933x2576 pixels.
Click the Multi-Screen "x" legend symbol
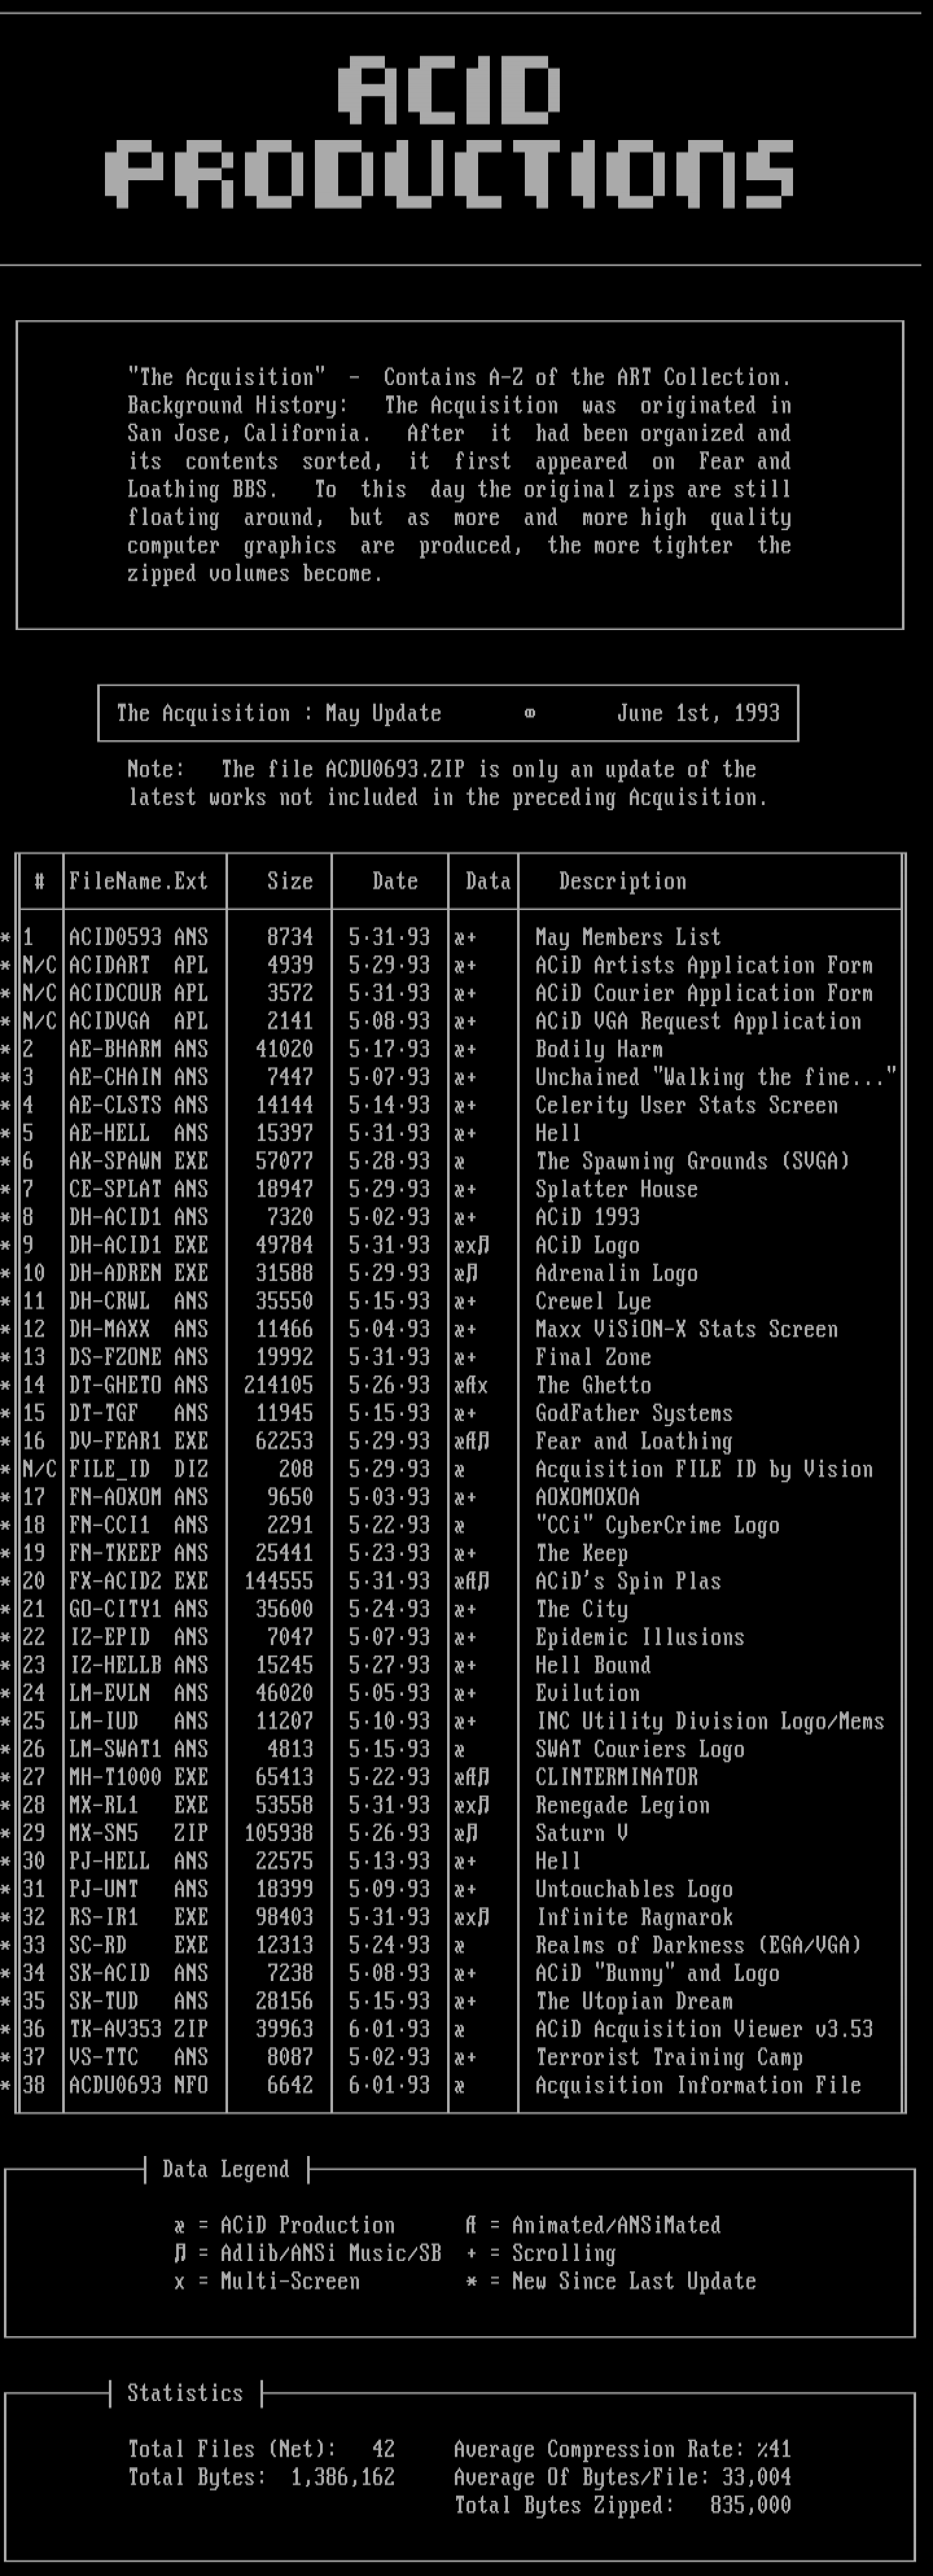pos(180,2281)
